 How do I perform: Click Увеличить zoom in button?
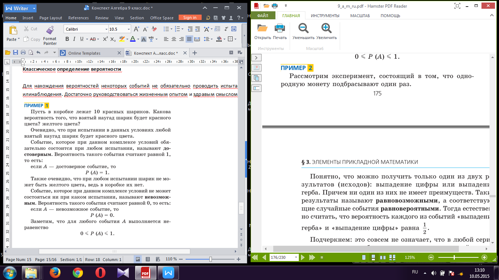(x=327, y=32)
